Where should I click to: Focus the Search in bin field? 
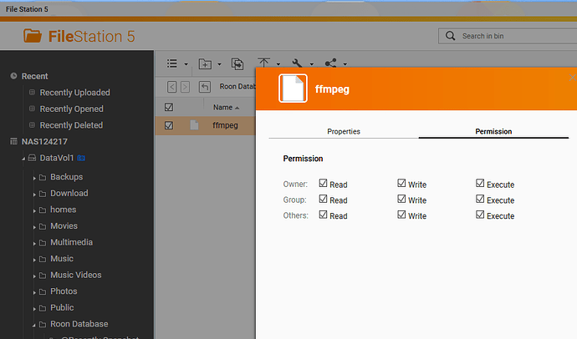click(508, 36)
